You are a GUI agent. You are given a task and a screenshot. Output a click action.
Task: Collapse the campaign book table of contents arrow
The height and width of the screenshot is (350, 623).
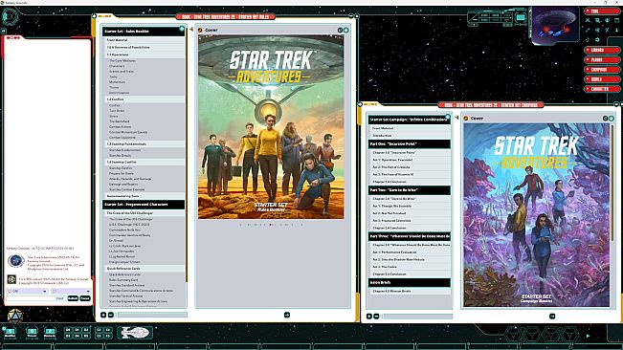click(x=456, y=118)
